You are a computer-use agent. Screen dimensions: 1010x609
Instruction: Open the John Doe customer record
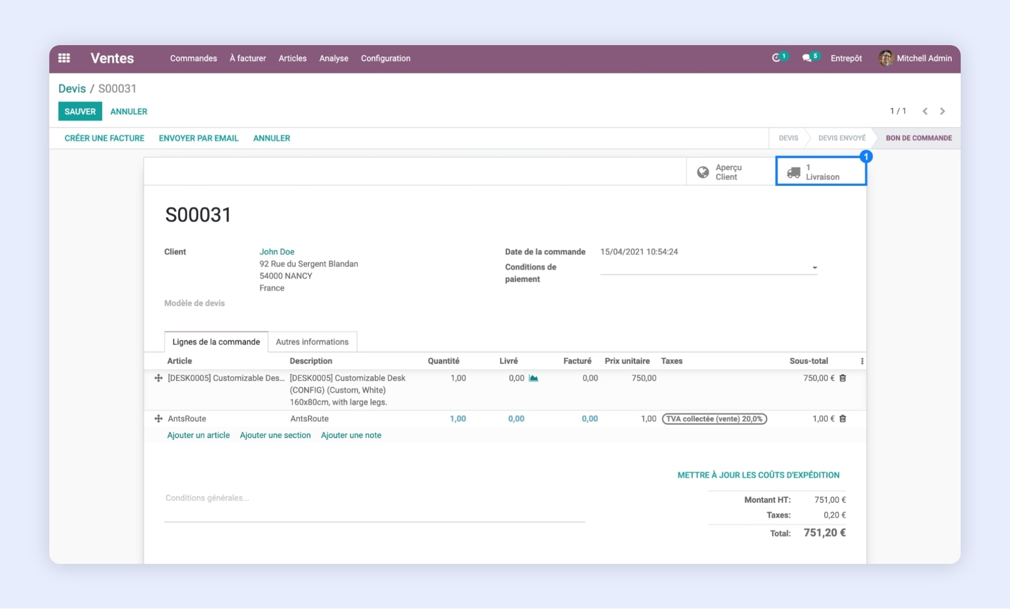(277, 251)
